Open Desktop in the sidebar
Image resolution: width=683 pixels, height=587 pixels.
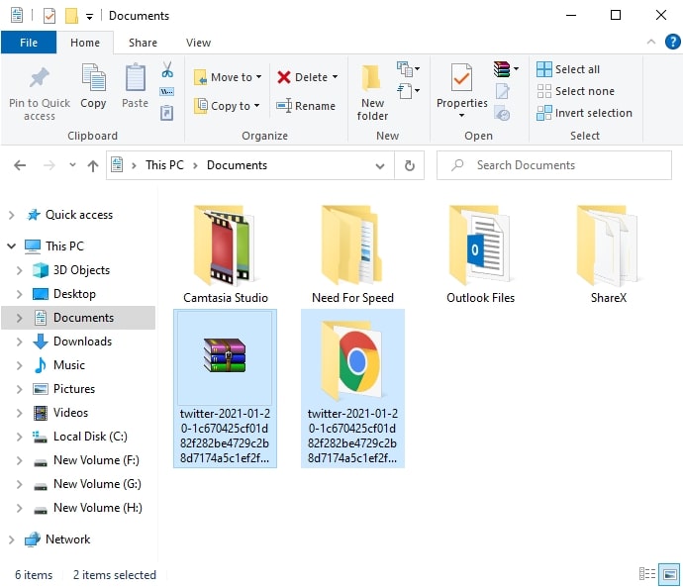tap(74, 294)
